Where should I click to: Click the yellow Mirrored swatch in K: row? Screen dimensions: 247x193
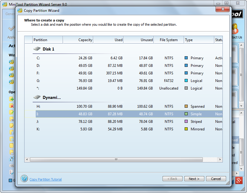(x=186, y=129)
